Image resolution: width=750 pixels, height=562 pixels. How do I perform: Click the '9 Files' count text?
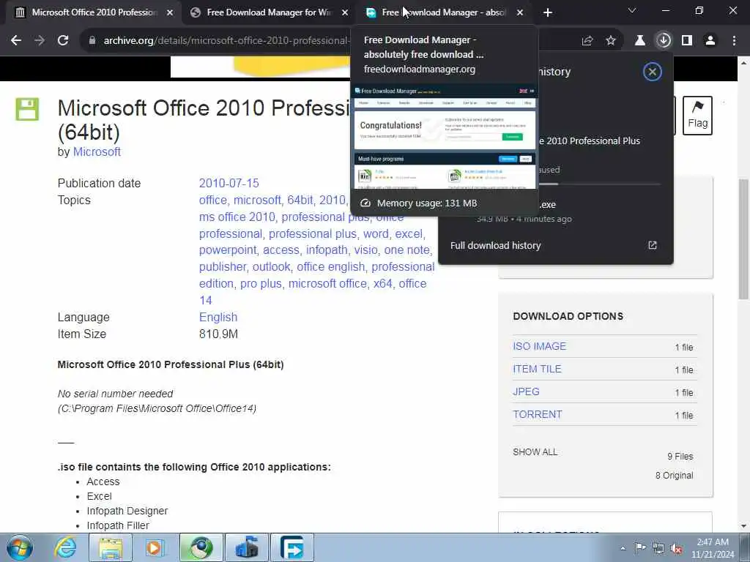point(680,457)
